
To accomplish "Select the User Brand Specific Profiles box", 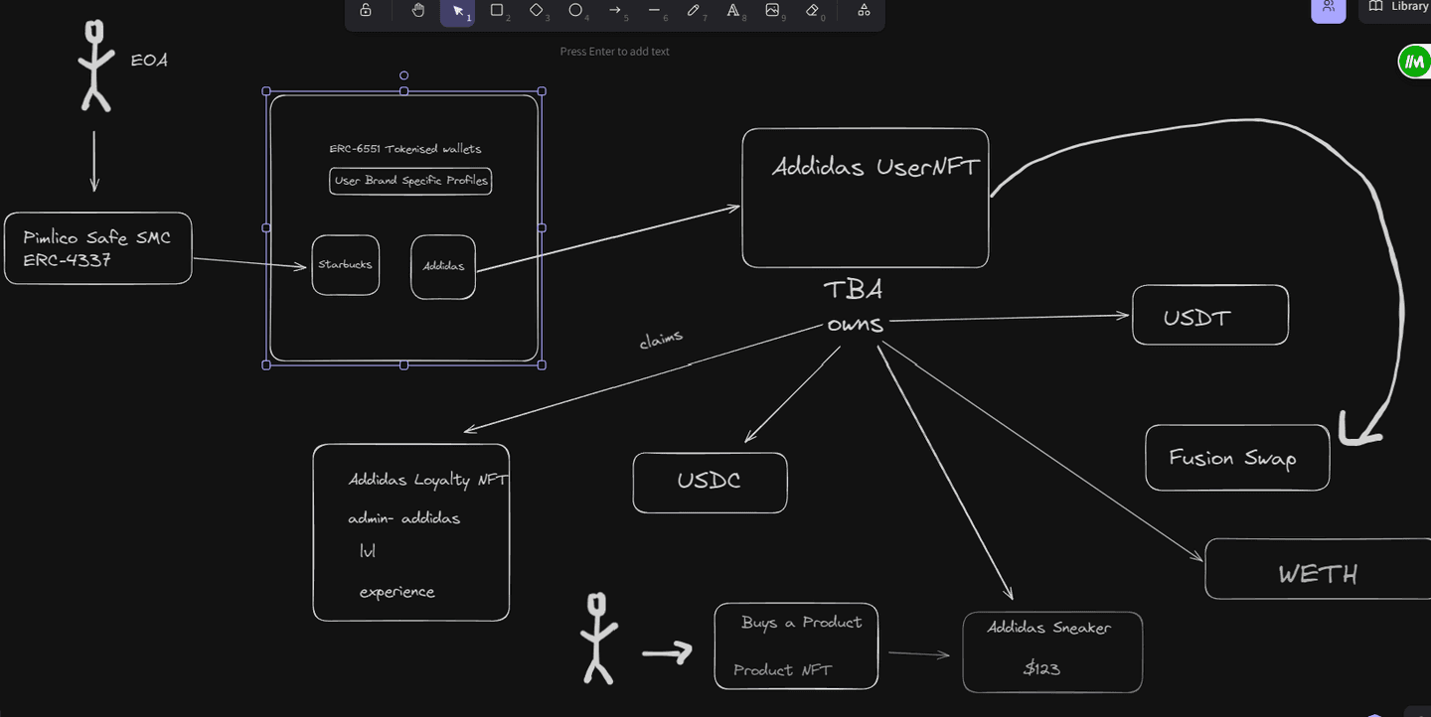I will click(410, 181).
